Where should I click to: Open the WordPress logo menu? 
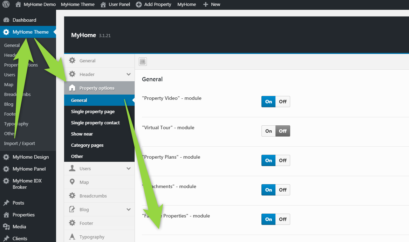click(x=6, y=4)
